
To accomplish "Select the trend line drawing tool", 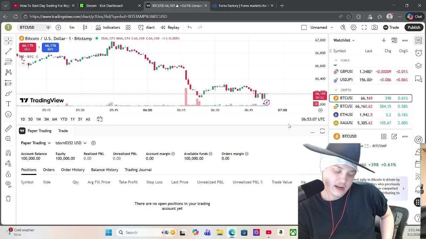I will pos(8,51).
